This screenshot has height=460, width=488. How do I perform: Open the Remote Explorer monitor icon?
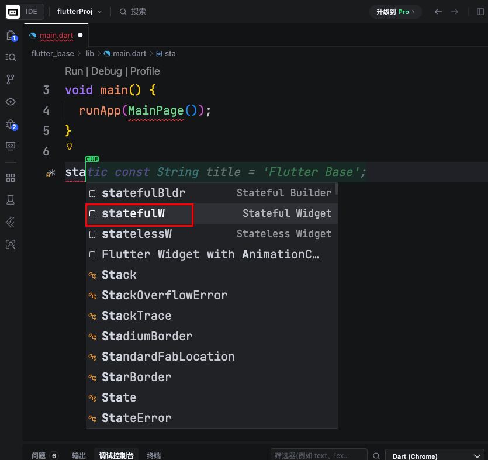point(11,146)
